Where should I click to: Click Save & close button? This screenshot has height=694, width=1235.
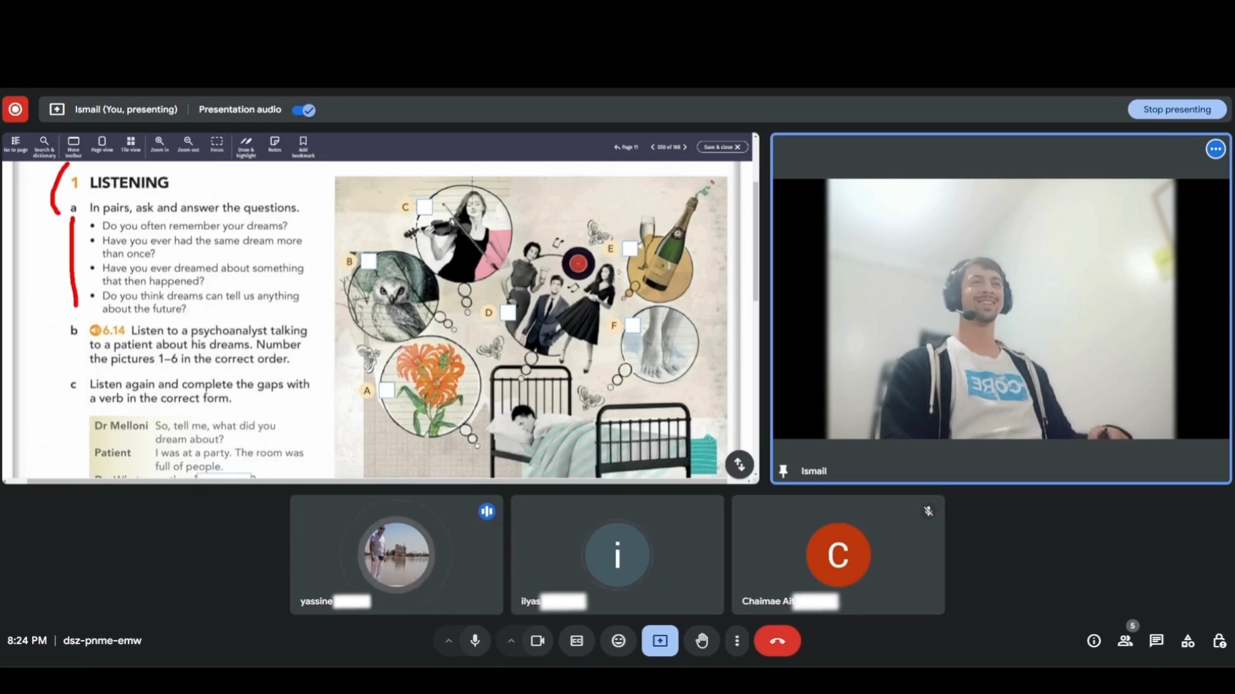point(722,147)
